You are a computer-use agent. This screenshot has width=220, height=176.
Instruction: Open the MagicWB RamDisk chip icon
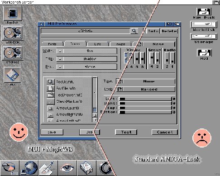[13, 13]
